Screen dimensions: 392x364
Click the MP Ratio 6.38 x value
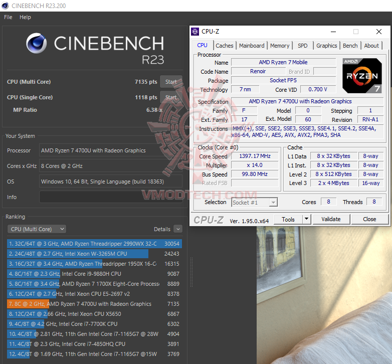click(154, 110)
